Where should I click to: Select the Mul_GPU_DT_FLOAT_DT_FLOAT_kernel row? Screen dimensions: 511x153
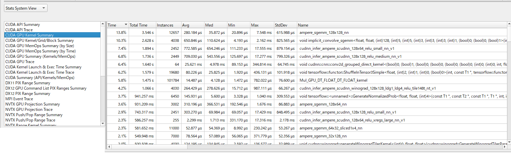[x=330, y=80]
